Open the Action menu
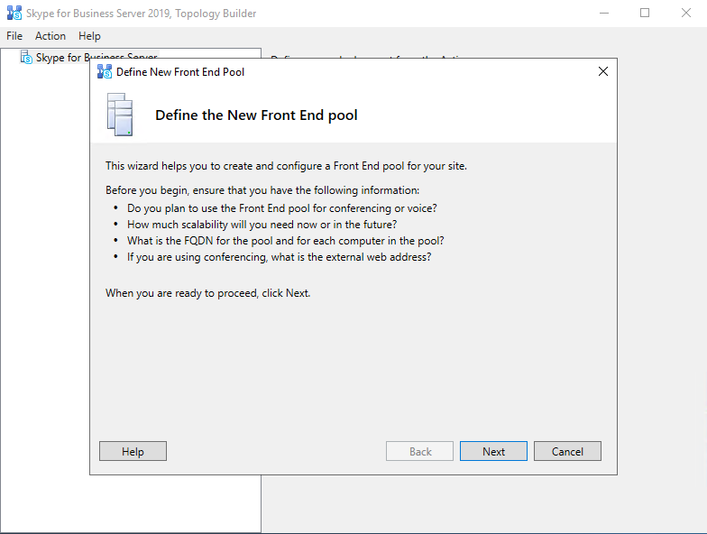707x534 pixels. (50, 36)
